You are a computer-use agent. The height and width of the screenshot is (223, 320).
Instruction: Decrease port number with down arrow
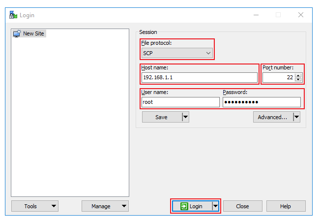[x=298, y=80]
